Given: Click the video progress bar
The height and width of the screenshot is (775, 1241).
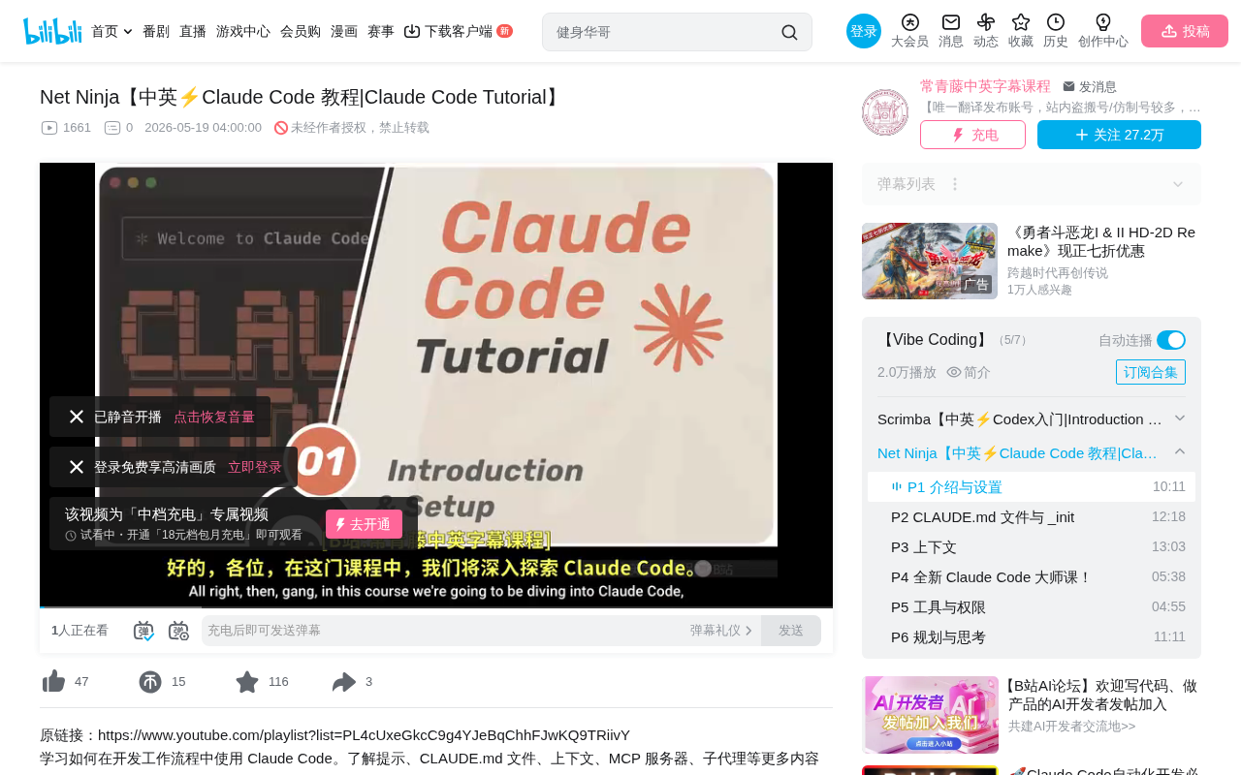Looking at the screenshot, I should click(x=436, y=606).
